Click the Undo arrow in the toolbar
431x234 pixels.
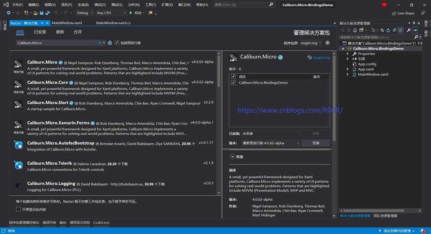point(56,13)
